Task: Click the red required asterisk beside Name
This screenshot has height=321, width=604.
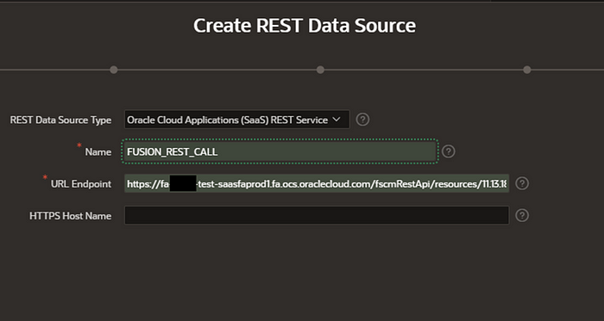Action: point(79,145)
